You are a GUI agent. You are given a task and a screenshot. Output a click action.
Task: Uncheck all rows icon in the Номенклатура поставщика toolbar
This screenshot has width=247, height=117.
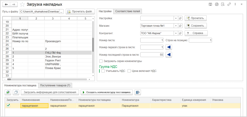(x=16, y=92)
